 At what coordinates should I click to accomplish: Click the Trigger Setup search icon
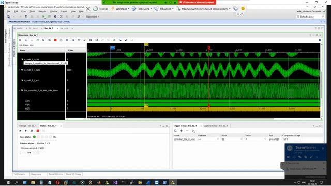[x=175, y=131]
